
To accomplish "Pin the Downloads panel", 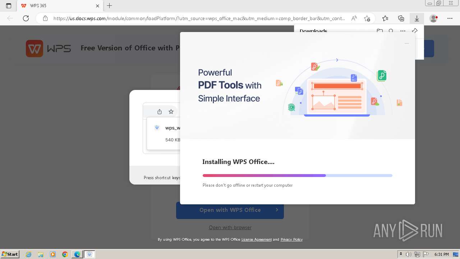I will [415, 31].
